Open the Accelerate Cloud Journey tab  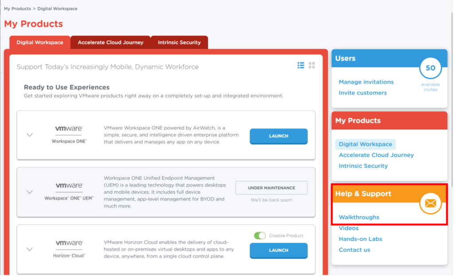[110, 42]
